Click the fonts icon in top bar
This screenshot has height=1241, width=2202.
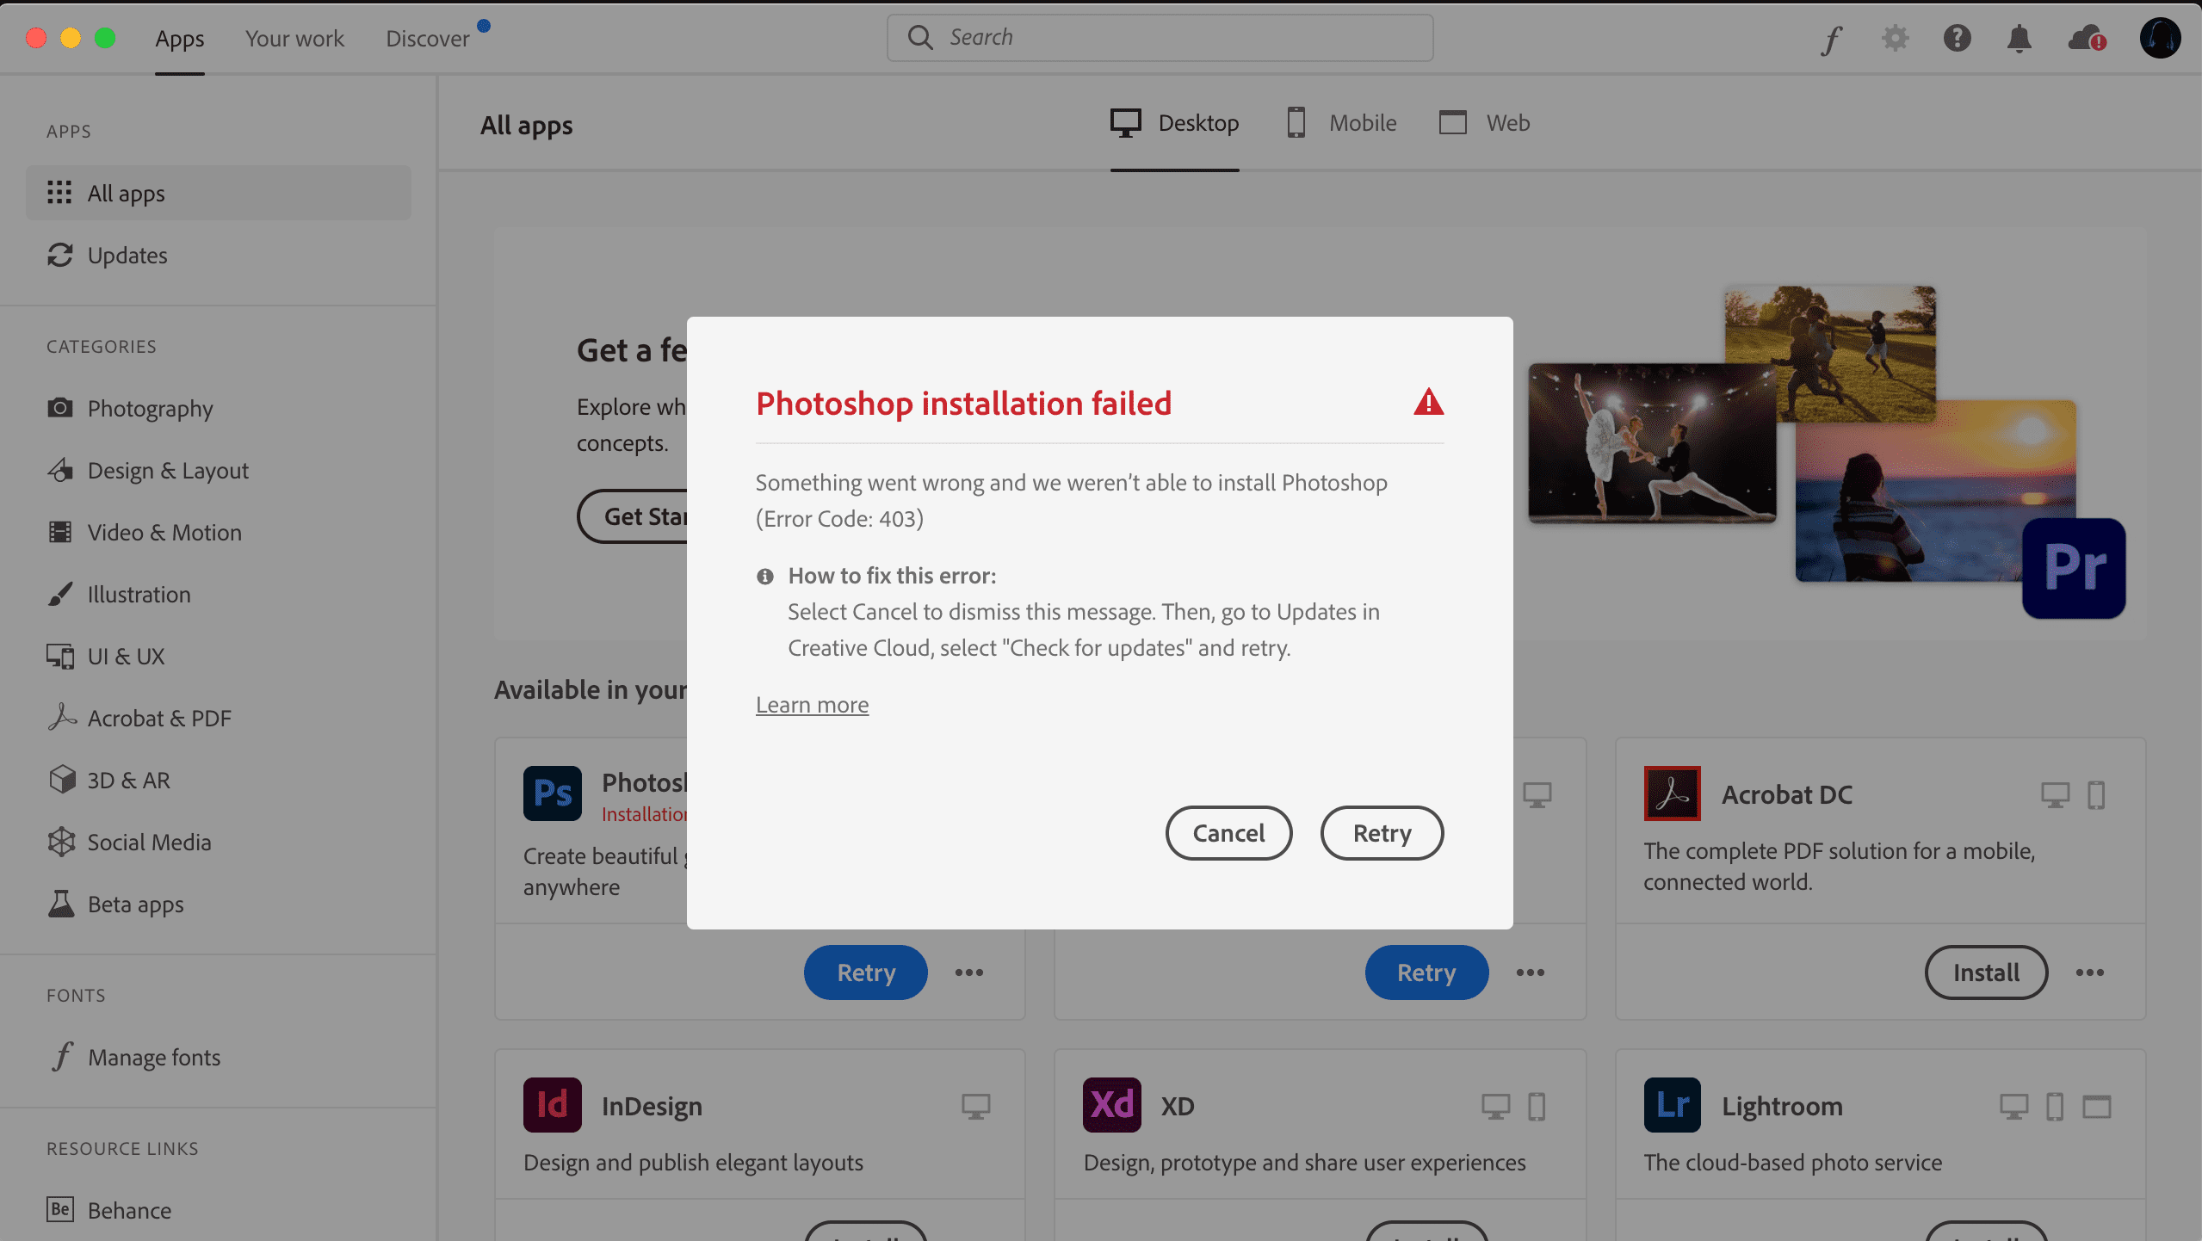pos(1832,39)
